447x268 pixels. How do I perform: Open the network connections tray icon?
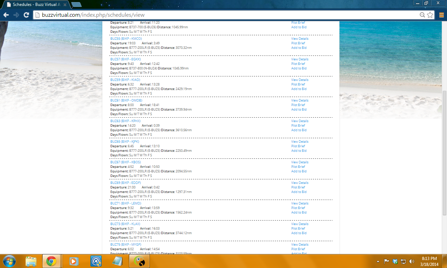point(403,261)
